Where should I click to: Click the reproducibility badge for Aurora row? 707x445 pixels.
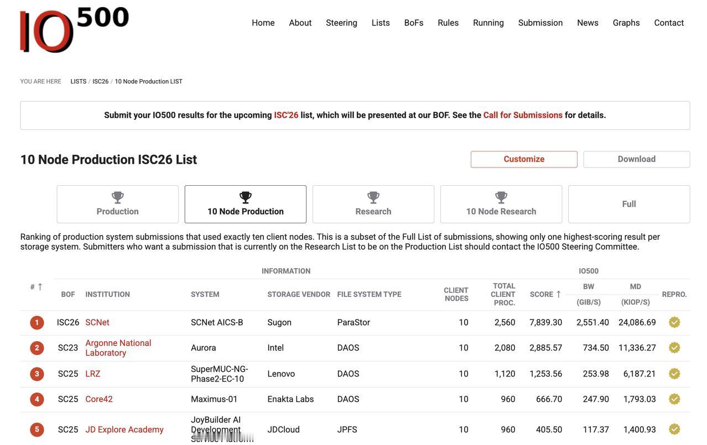674,348
